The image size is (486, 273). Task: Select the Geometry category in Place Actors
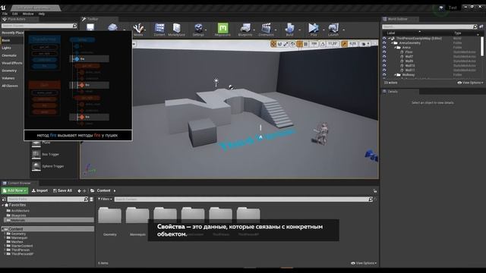click(9, 71)
